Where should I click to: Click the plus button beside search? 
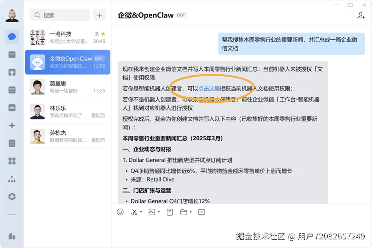tap(99, 15)
